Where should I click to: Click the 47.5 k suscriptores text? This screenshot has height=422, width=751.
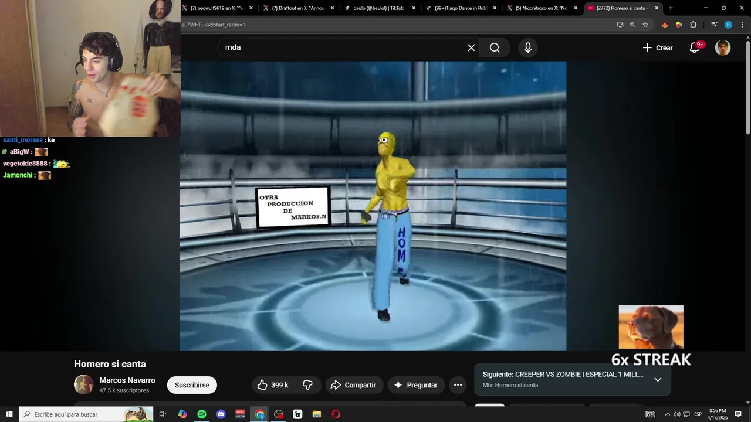pos(124,390)
